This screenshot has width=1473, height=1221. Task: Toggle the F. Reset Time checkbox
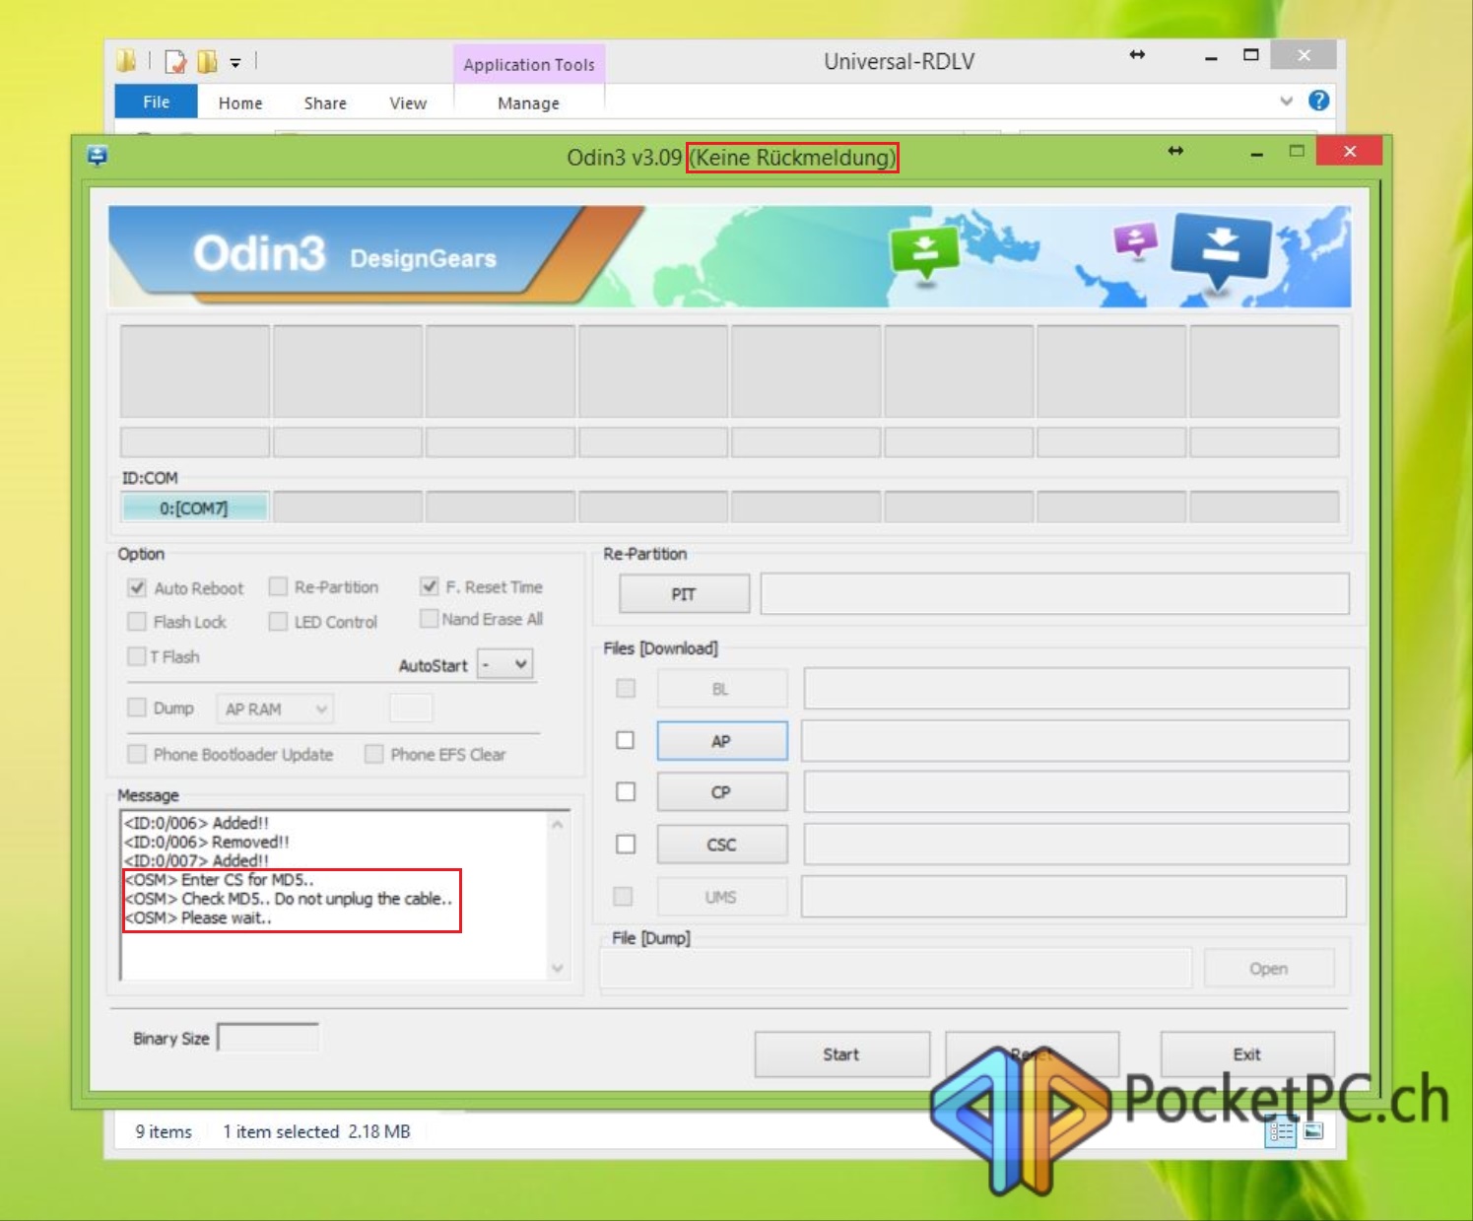[x=429, y=586]
